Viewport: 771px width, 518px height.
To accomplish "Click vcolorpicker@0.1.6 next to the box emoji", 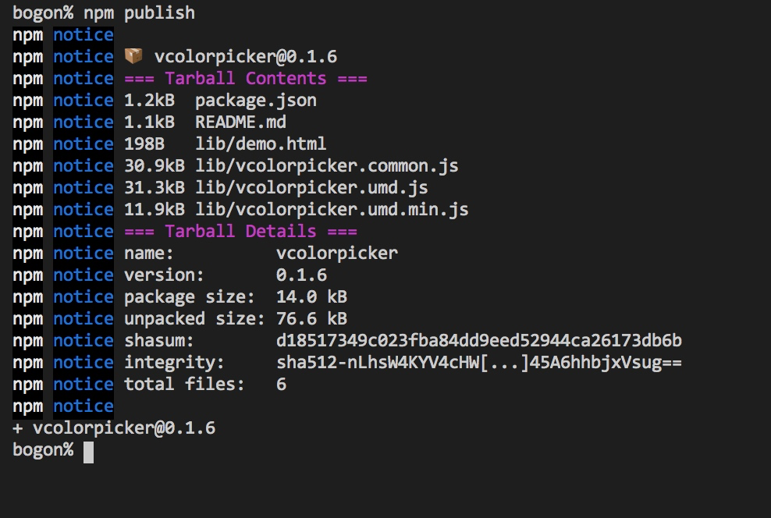I will (x=246, y=57).
